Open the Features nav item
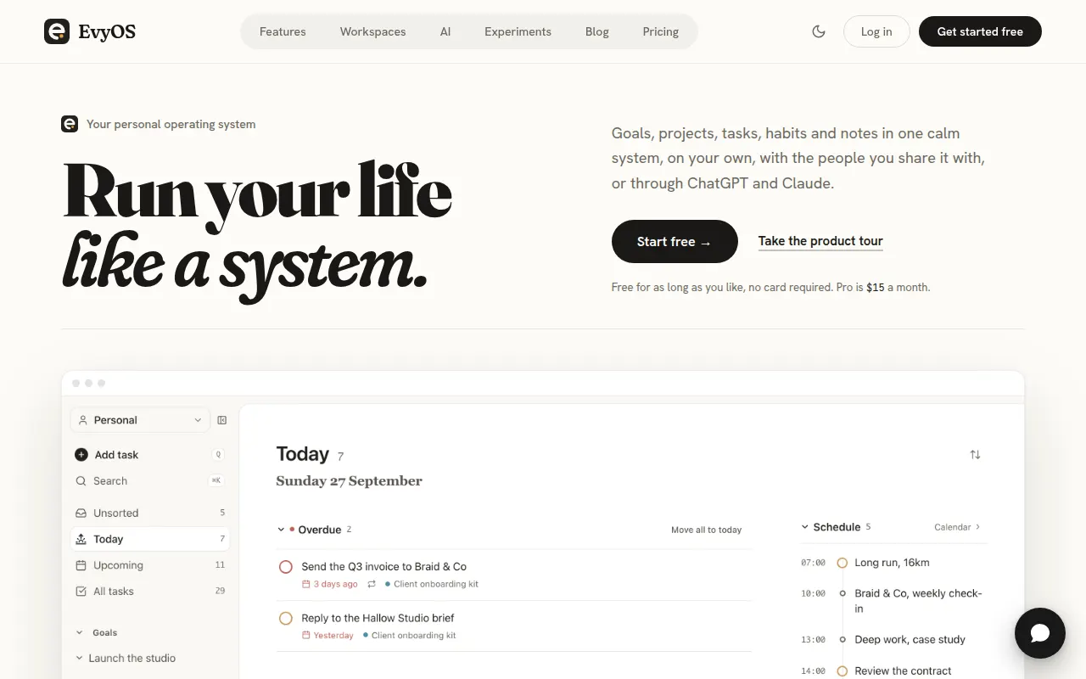1086x679 pixels. pos(283,31)
